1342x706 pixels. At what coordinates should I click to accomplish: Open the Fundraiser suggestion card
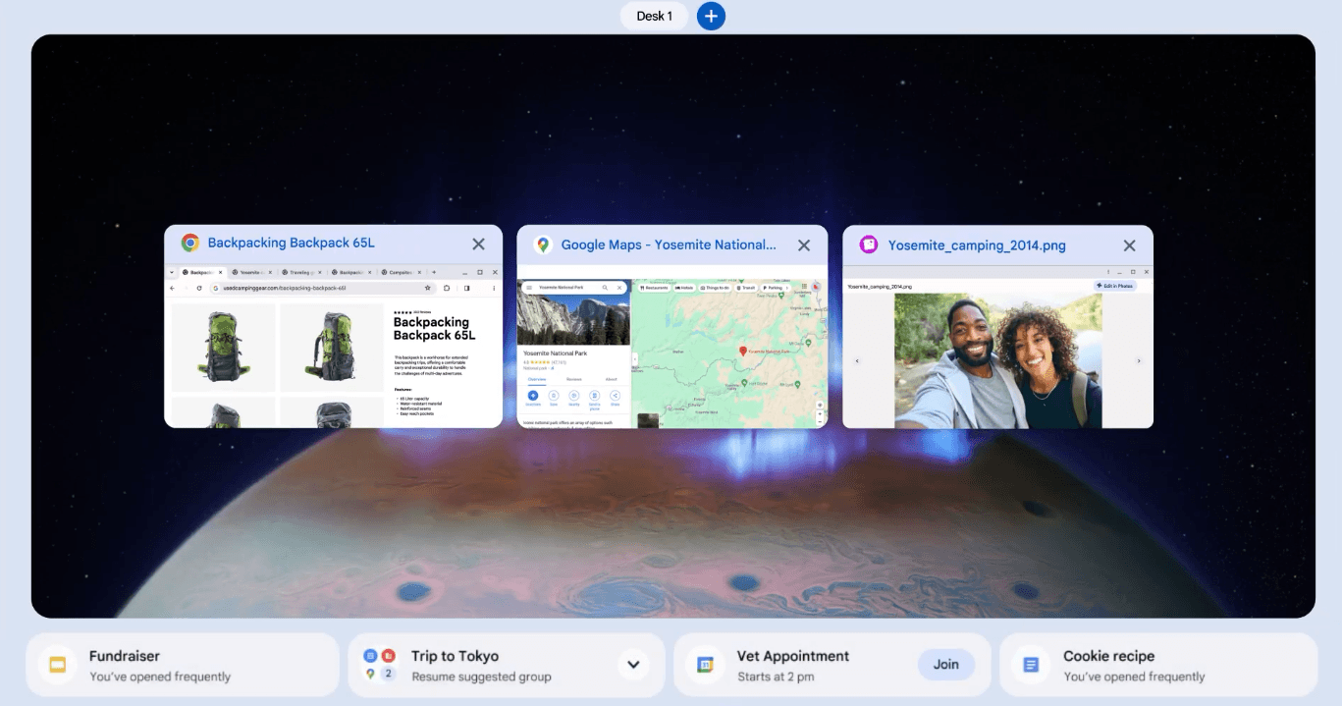click(182, 665)
